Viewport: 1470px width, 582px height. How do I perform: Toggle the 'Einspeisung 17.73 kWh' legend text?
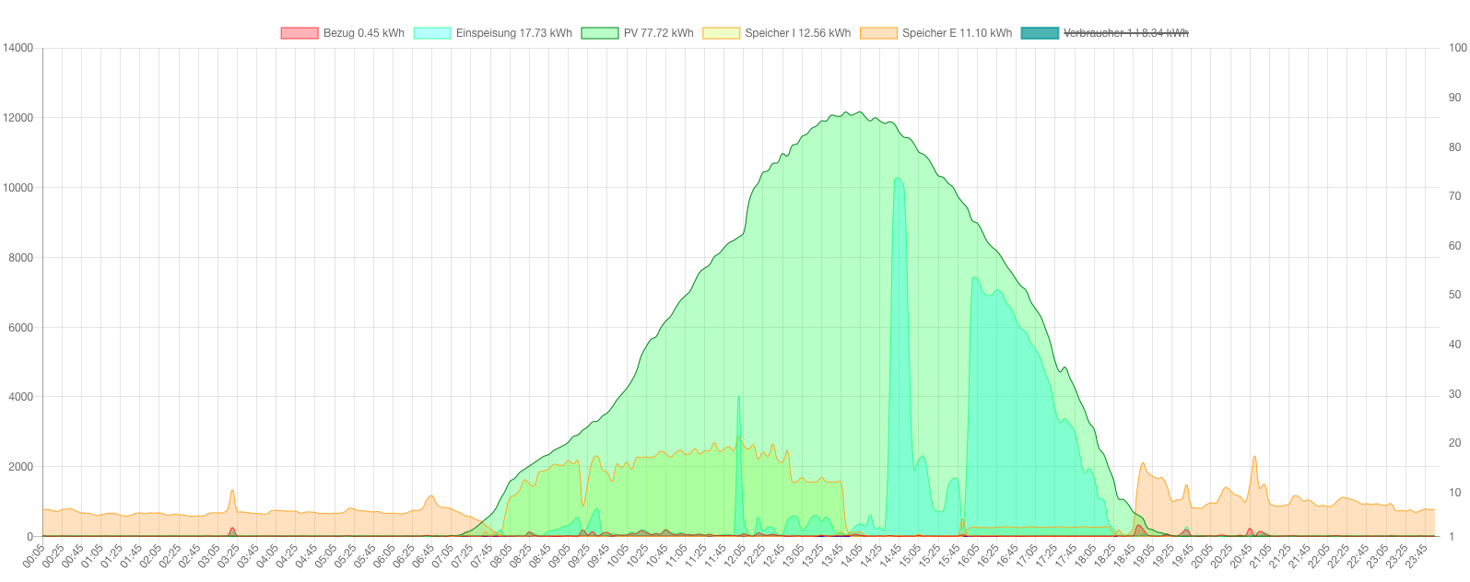click(513, 33)
